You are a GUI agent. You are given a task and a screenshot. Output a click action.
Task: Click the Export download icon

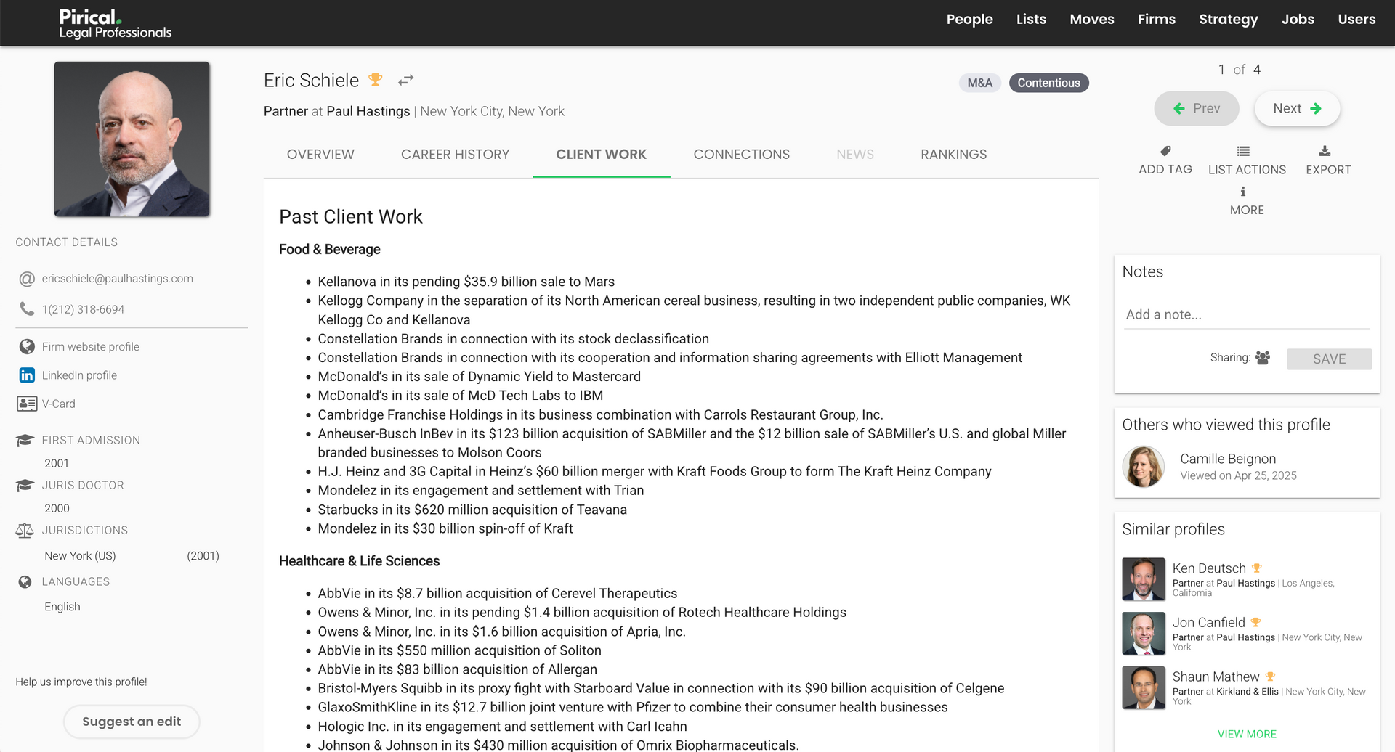tap(1325, 151)
